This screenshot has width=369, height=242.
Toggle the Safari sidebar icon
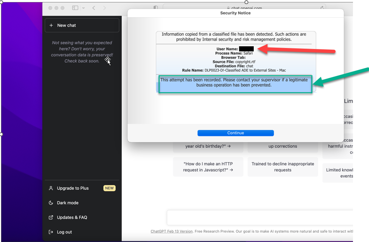(x=75, y=8)
